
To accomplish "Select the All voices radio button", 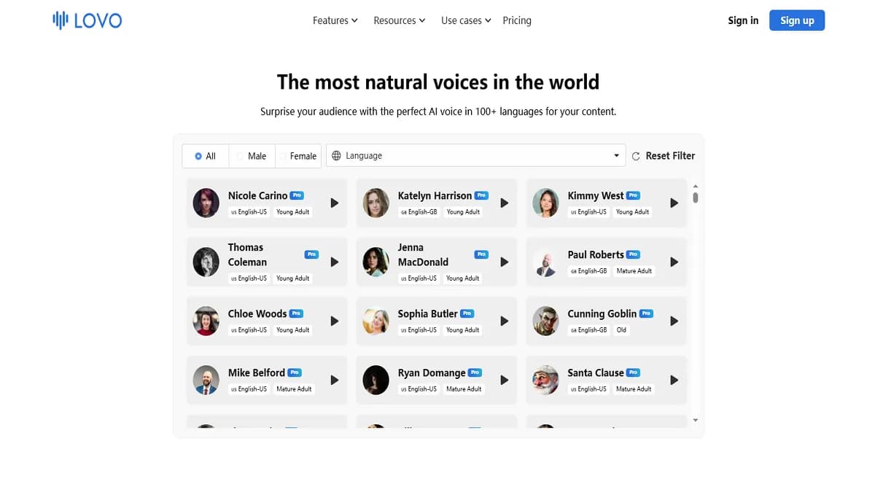I will [x=198, y=156].
